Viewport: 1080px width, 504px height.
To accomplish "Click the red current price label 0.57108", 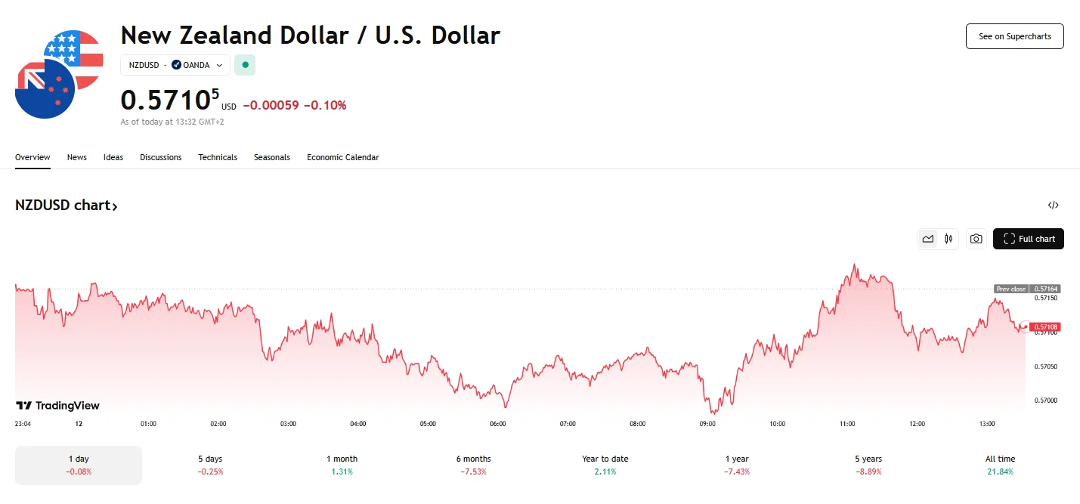I will tap(1046, 327).
